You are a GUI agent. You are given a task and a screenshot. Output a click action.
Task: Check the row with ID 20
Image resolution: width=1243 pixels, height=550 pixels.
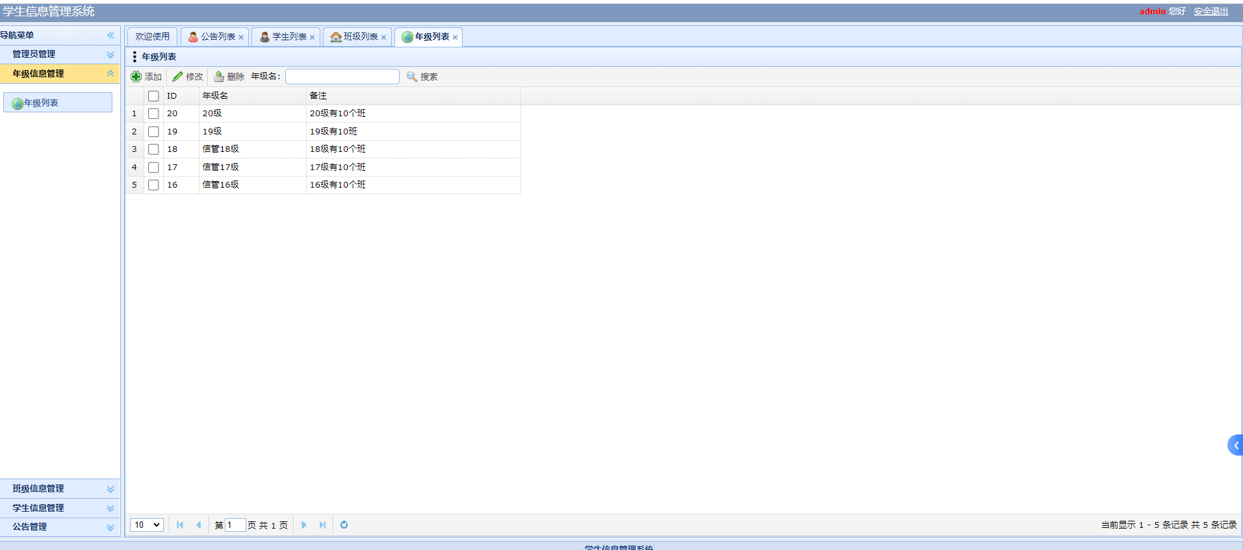point(153,114)
